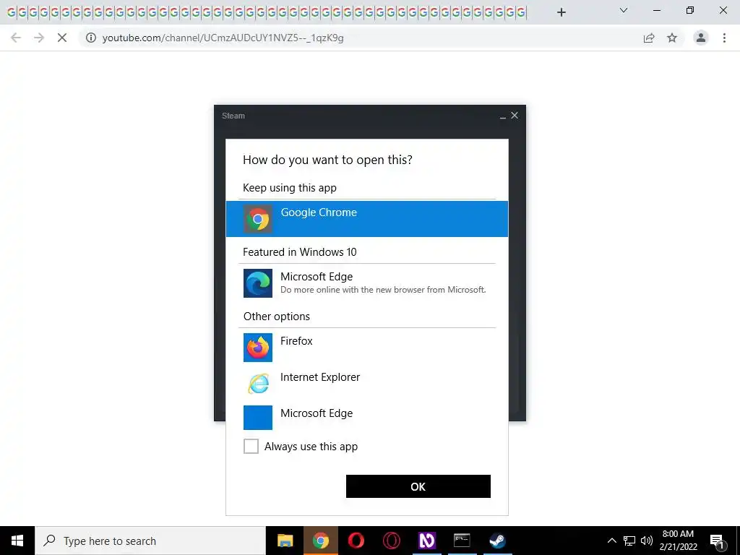This screenshot has height=555, width=740.
Task: Open the notification center icon
Action: tap(718, 541)
